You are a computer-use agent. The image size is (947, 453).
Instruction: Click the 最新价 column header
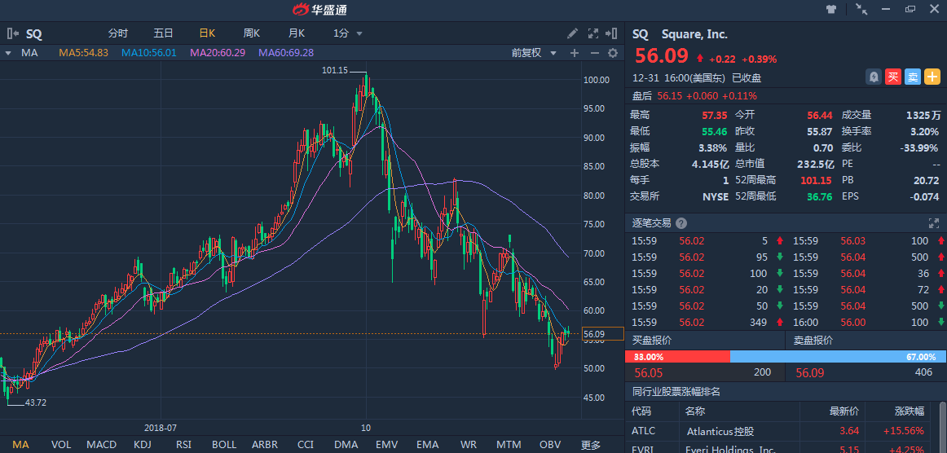click(844, 411)
